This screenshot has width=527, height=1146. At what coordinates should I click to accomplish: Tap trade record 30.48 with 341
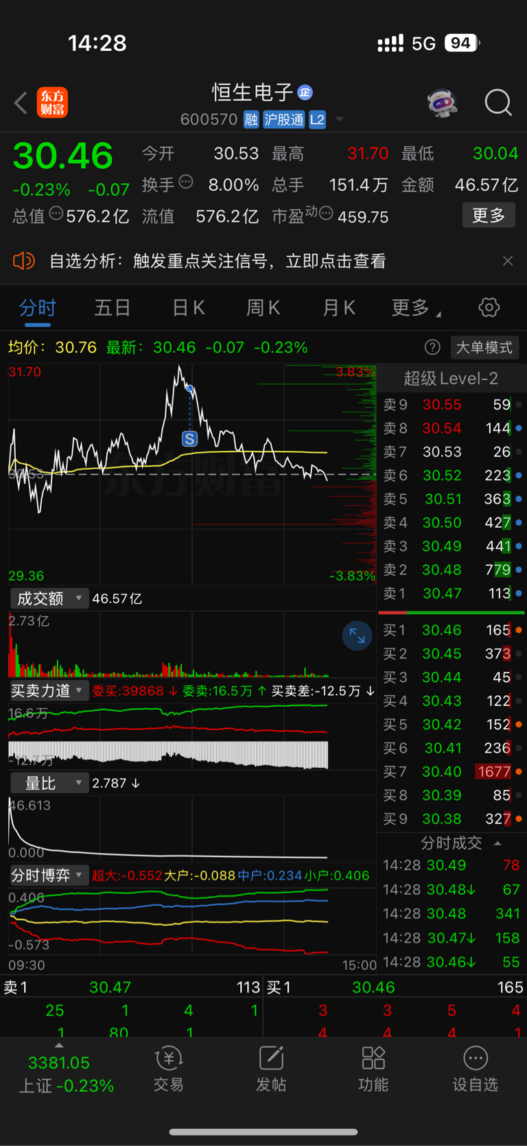(x=452, y=914)
